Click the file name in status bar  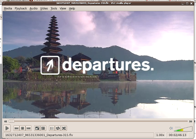pos(39,135)
